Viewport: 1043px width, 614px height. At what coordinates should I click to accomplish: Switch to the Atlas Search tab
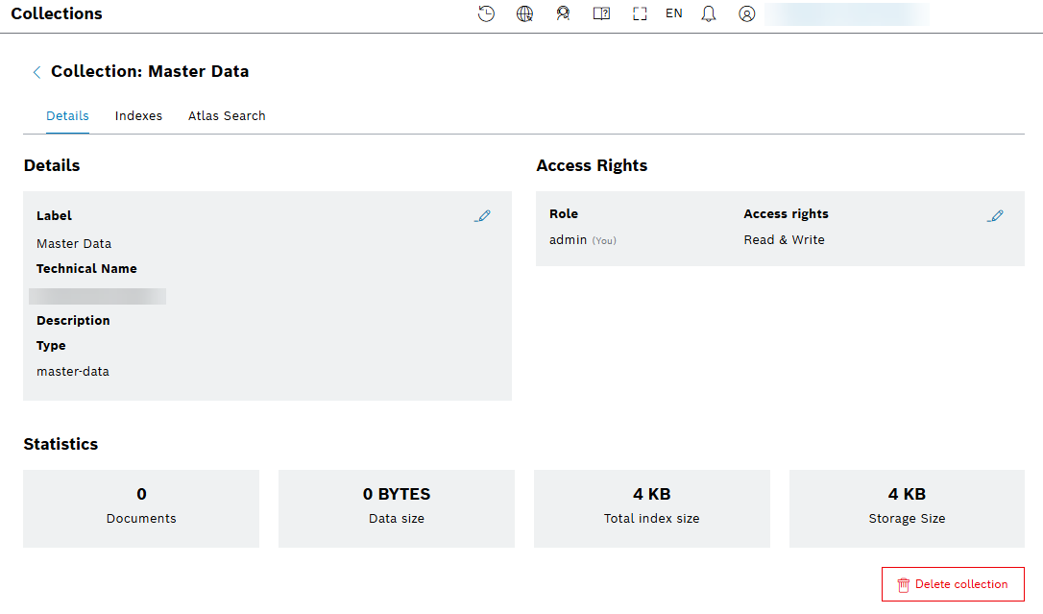click(x=227, y=116)
